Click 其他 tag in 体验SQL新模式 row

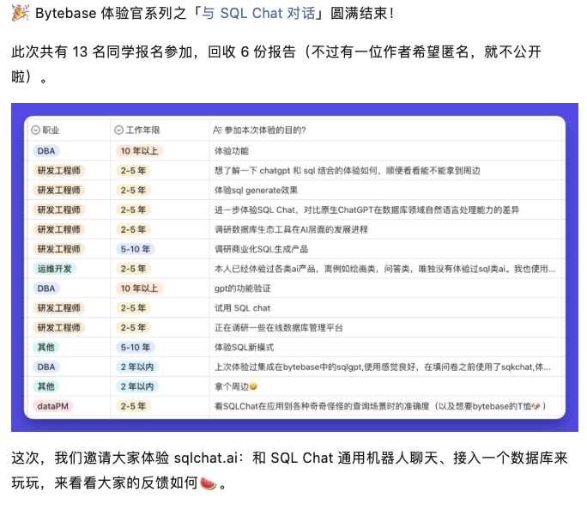tap(46, 347)
